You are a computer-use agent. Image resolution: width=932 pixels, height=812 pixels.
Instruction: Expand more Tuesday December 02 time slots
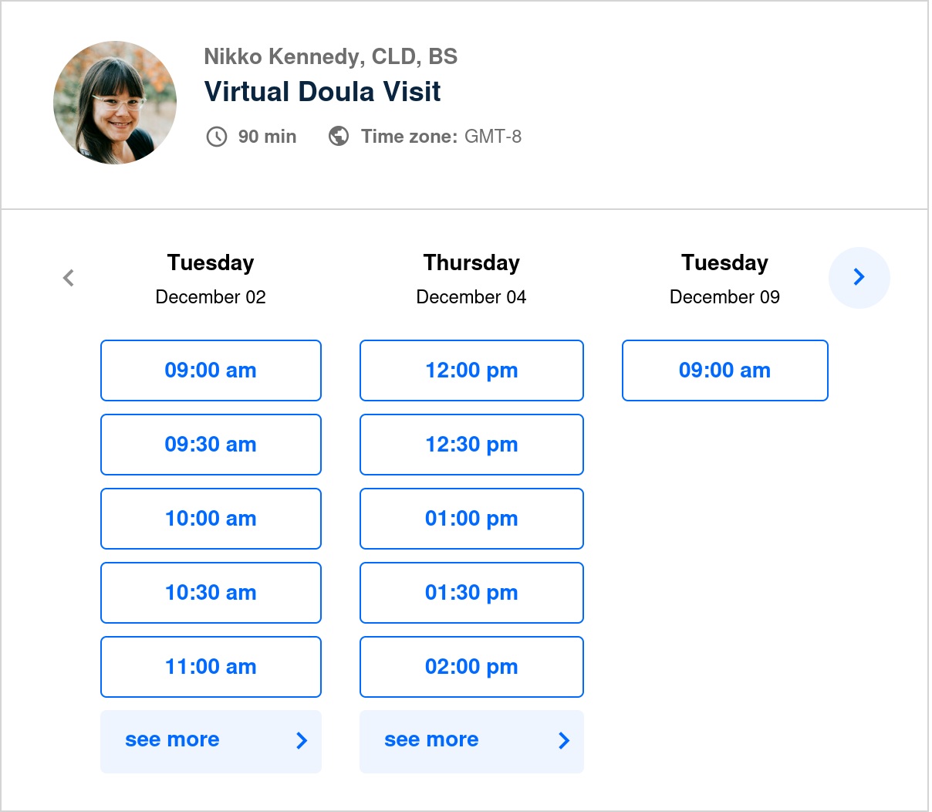(211, 741)
